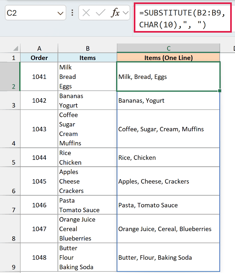
Task: Select cell with order 1042
Action: click(39, 100)
